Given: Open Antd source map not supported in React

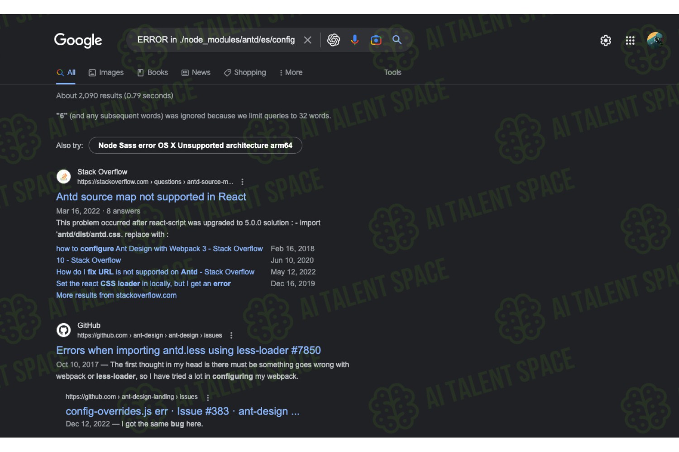Looking at the screenshot, I should [151, 197].
